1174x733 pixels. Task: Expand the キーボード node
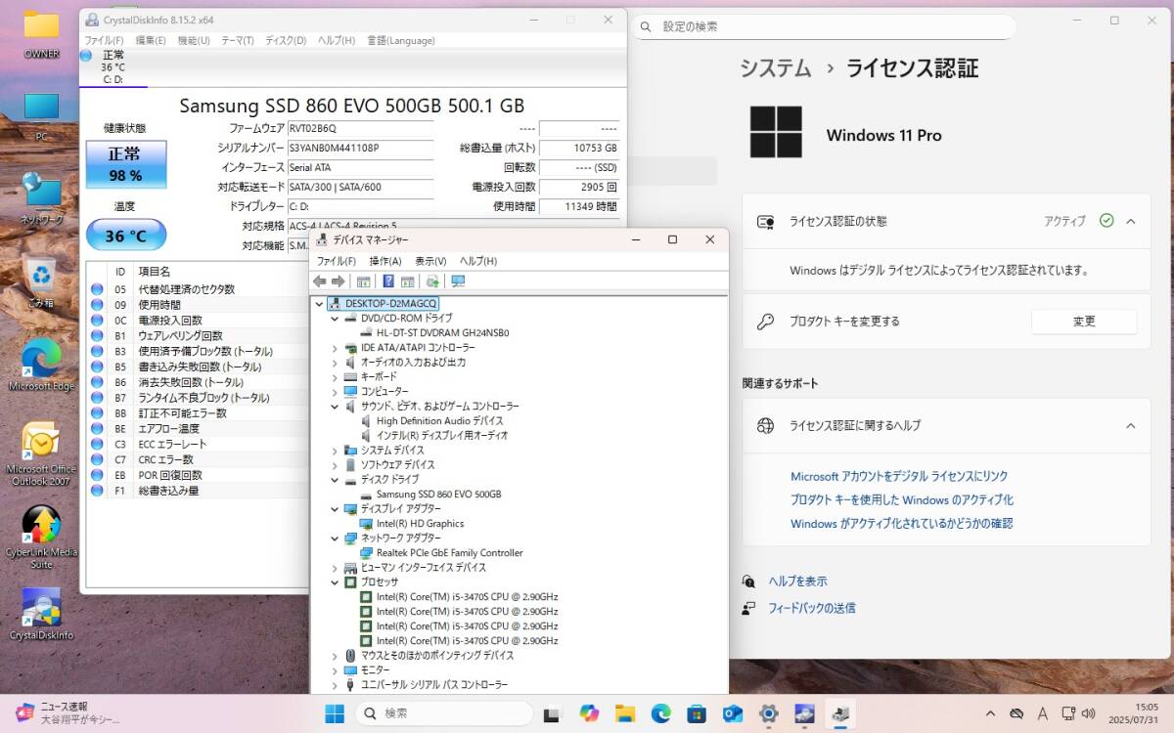tap(335, 377)
